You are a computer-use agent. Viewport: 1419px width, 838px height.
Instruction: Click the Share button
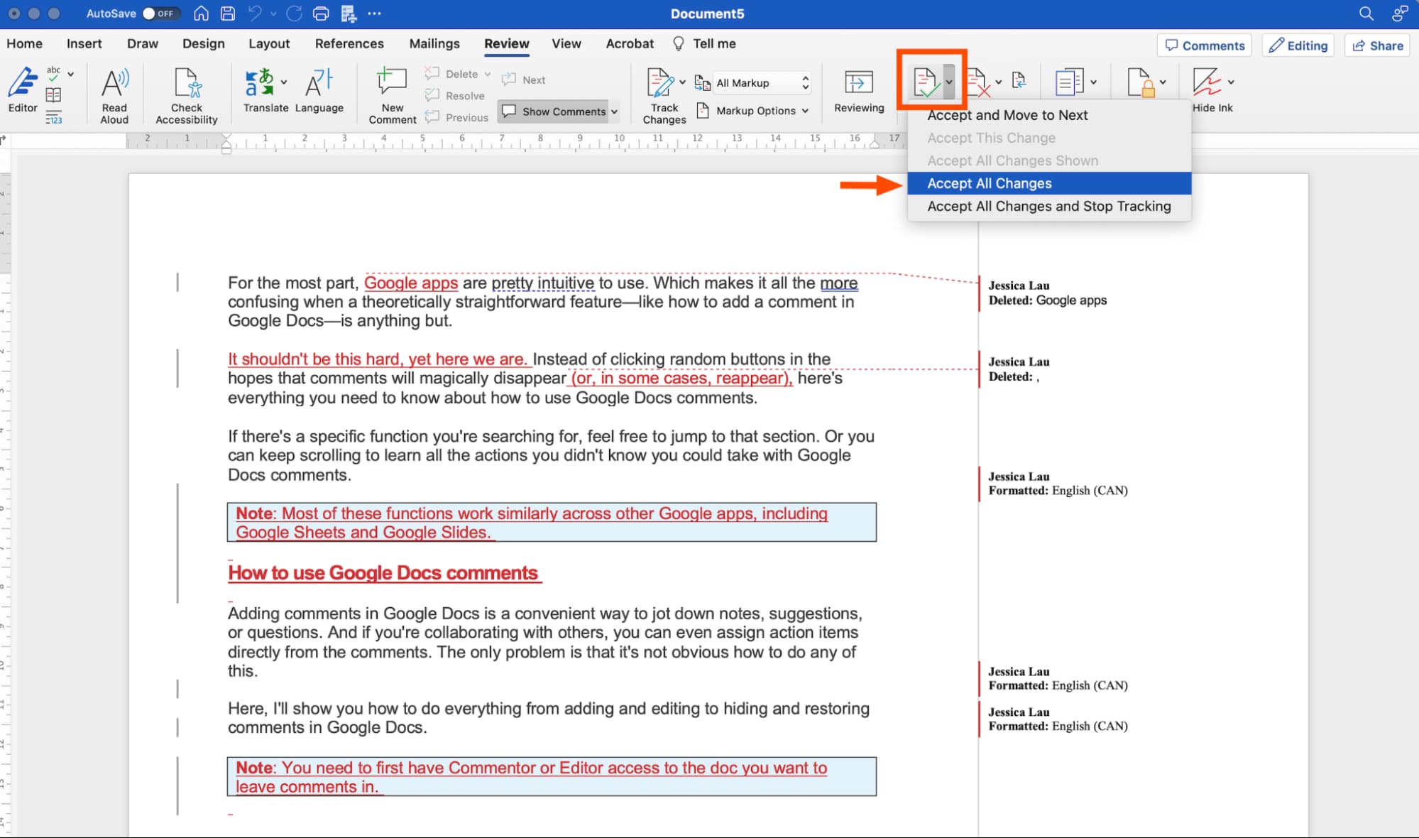click(1378, 45)
